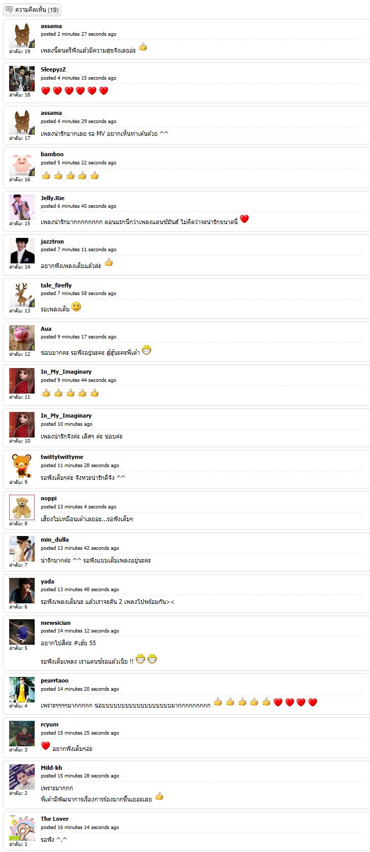
Task: Open mewsician's username link
Action: coord(56,623)
